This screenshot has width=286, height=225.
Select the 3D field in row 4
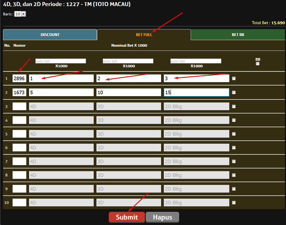128,120
